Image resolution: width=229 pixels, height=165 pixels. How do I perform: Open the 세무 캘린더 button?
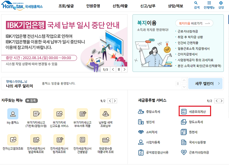click(x=205, y=84)
